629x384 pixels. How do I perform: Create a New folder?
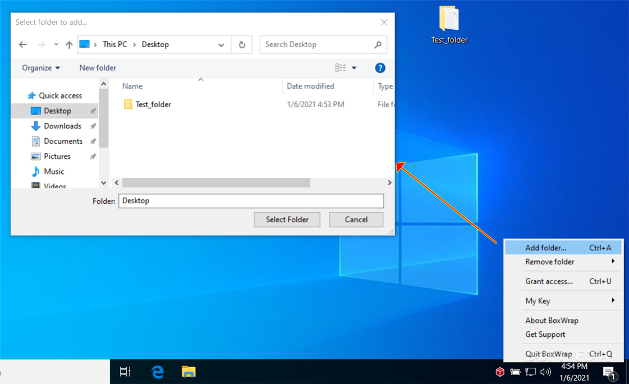[98, 68]
